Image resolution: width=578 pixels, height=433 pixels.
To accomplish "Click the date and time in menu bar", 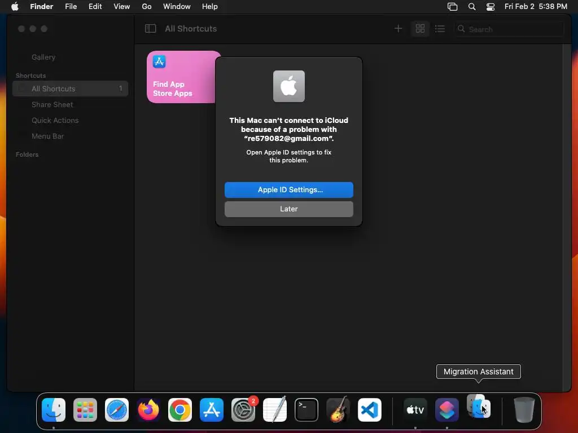I will pyautogui.click(x=536, y=7).
